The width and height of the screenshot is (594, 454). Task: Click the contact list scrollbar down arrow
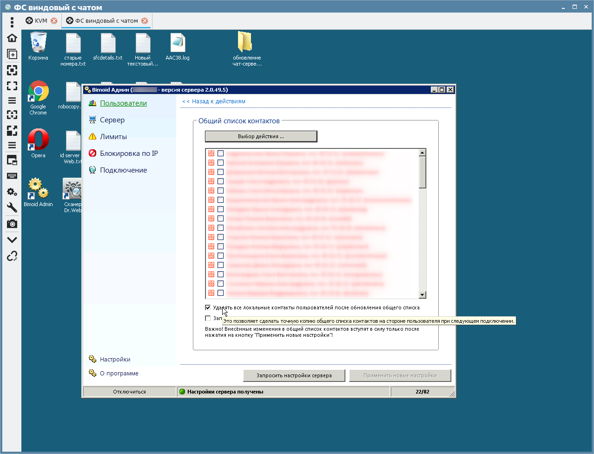(422, 294)
